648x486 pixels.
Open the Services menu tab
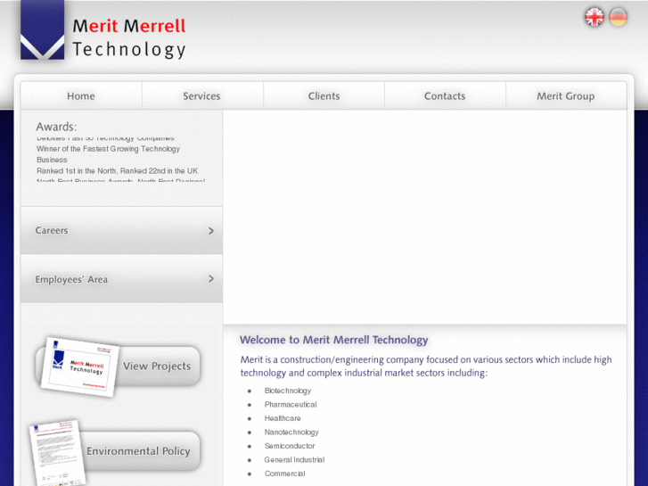pyautogui.click(x=202, y=96)
